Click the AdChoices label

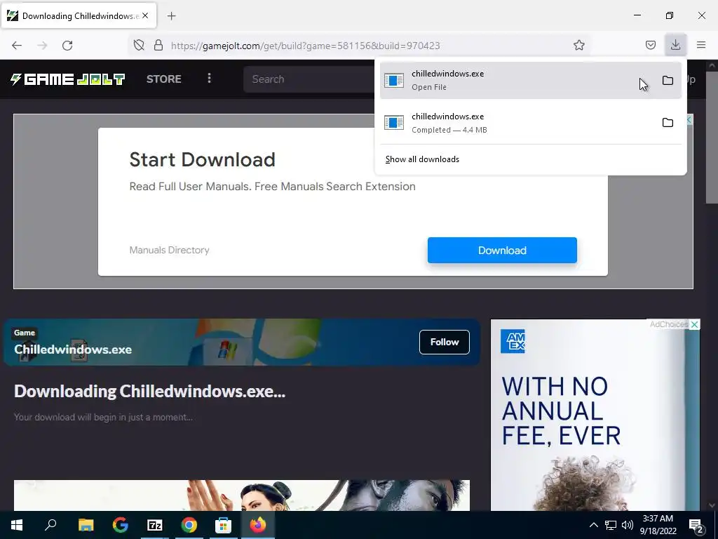[668, 324]
